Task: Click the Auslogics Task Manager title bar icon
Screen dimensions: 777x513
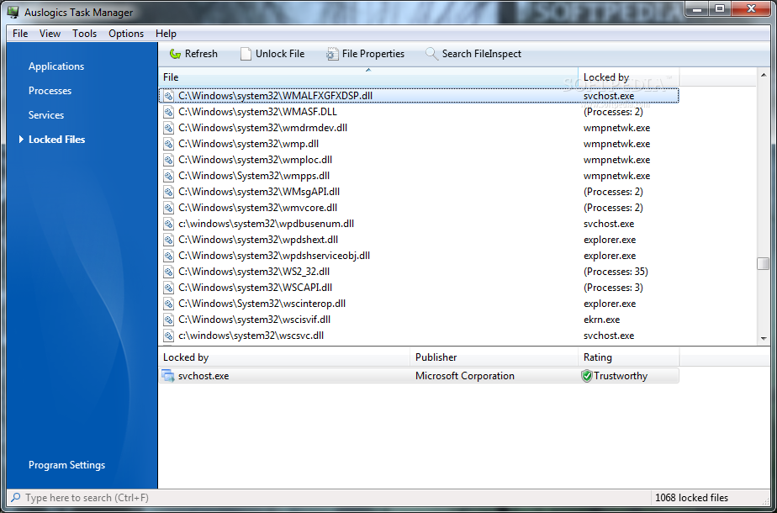Action: tap(13, 13)
